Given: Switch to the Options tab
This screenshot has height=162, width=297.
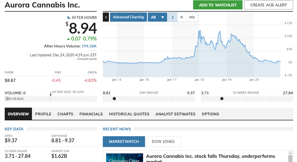Looking at the screenshot, I should tap(210, 114).
